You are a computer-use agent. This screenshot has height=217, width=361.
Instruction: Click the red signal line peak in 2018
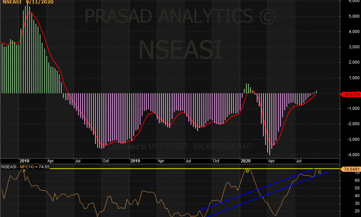pyautogui.click(x=30, y=13)
